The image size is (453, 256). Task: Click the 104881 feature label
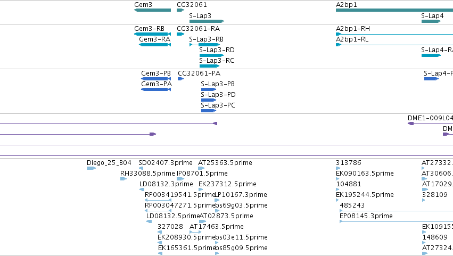tap(349, 184)
